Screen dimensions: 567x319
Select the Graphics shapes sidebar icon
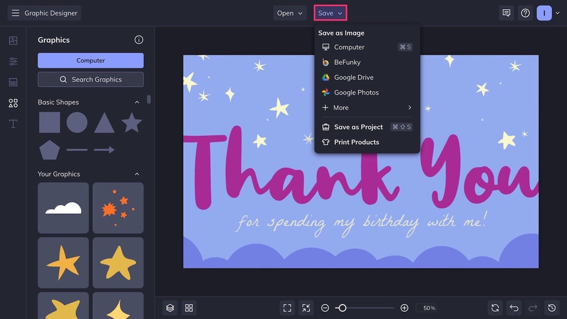pyautogui.click(x=13, y=103)
